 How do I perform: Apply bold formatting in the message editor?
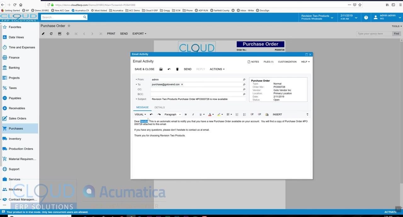tap(185, 114)
